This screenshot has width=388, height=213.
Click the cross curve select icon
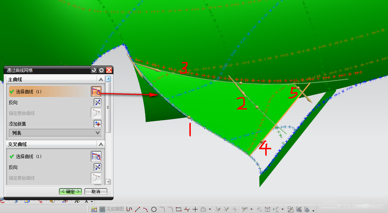pos(96,156)
